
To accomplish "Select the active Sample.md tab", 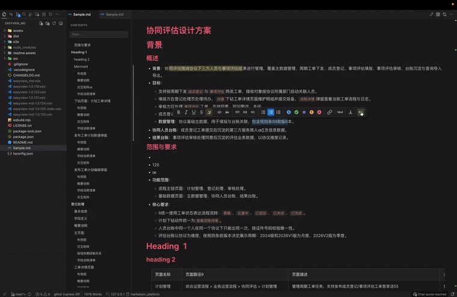I will pyautogui.click(x=82, y=14).
